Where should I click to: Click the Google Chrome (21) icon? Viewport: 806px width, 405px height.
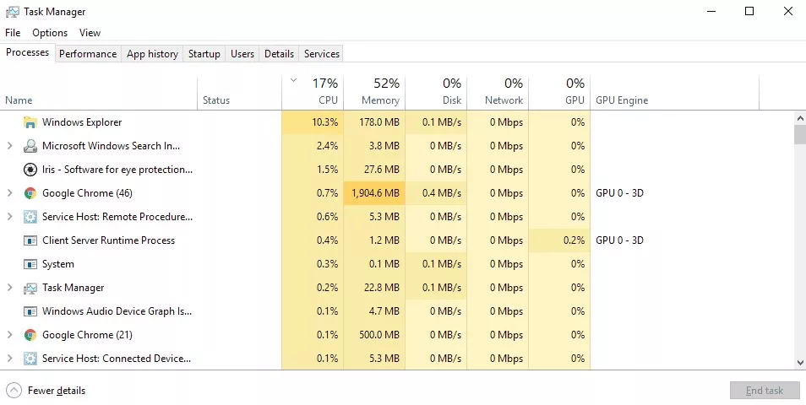click(30, 335)
